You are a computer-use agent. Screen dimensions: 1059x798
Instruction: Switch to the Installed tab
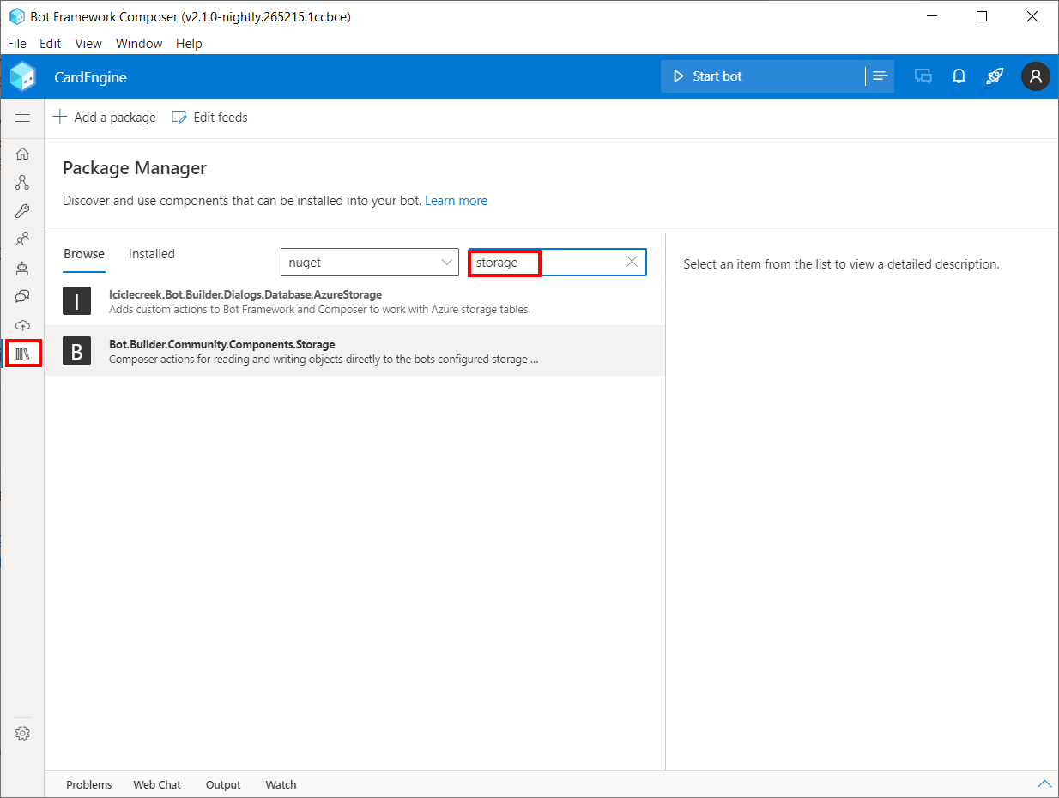coord(151,254)
